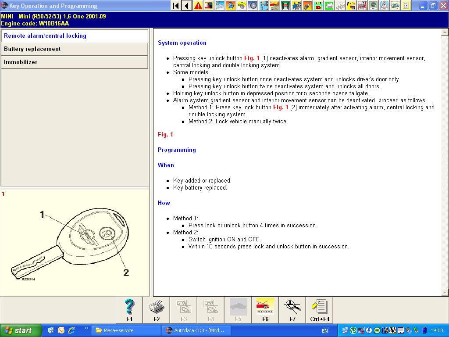Expand the quick launch chevron in taskbar
This screenshot has height=337, width=449.
point(86,328)
